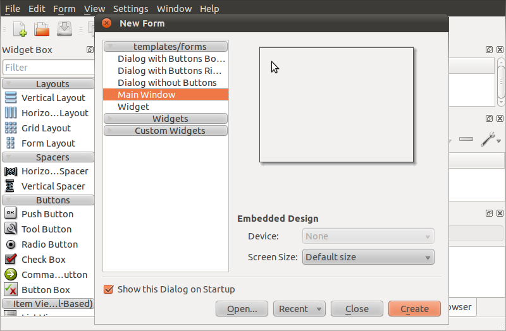Close the top right dock panel
This screenshot has height=331, width=506.
[500, 50]
